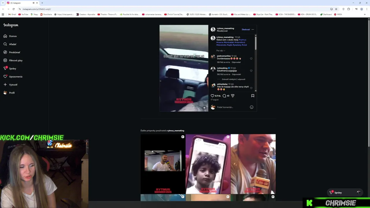Click the Pridať komentár input field
The image size is (370, 208).
click(233, 107)
